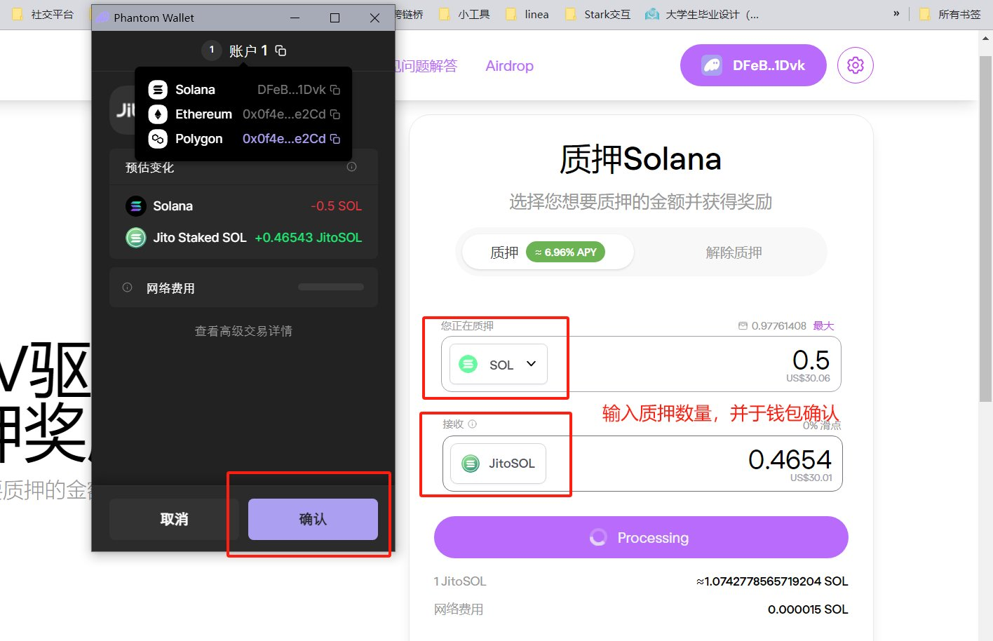Screen dimensions: 993x641
Task: Open the Airdrop nav link
Action: coord(510,66)
